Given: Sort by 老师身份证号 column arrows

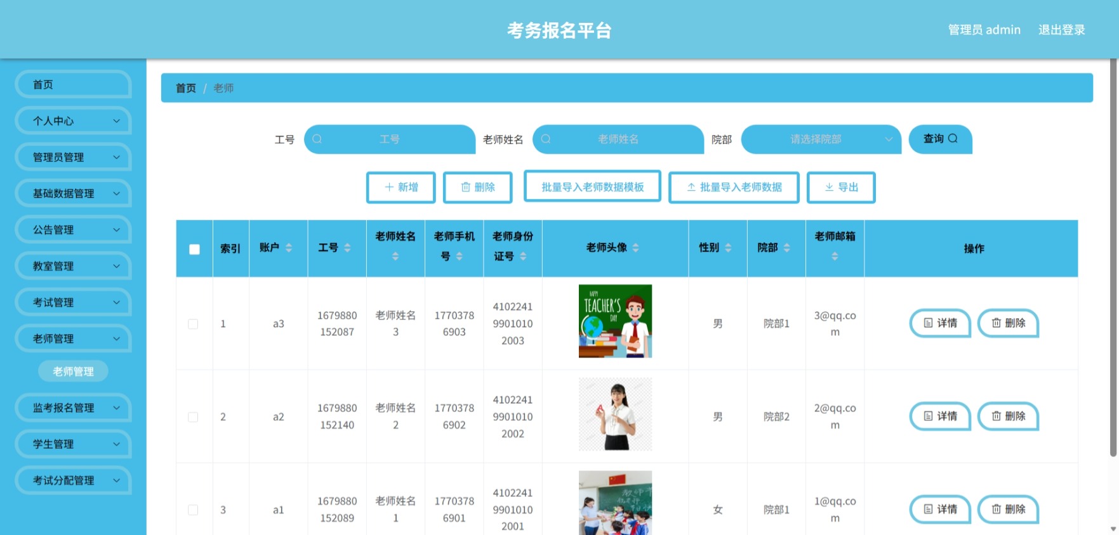Looking at the screenshot, I should click(523, 256).
